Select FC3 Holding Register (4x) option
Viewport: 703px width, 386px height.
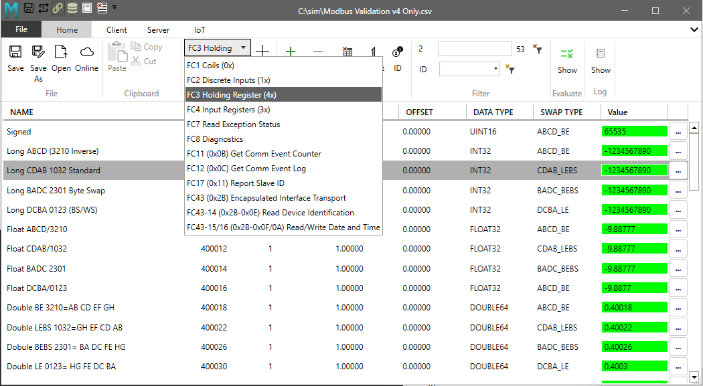pos(283,95)
